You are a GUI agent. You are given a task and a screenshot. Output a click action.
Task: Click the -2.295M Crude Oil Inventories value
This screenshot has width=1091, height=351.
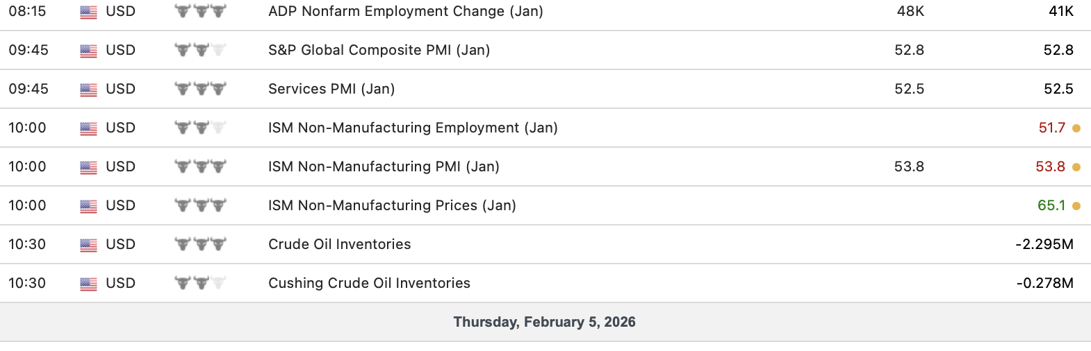point(1044,245)
